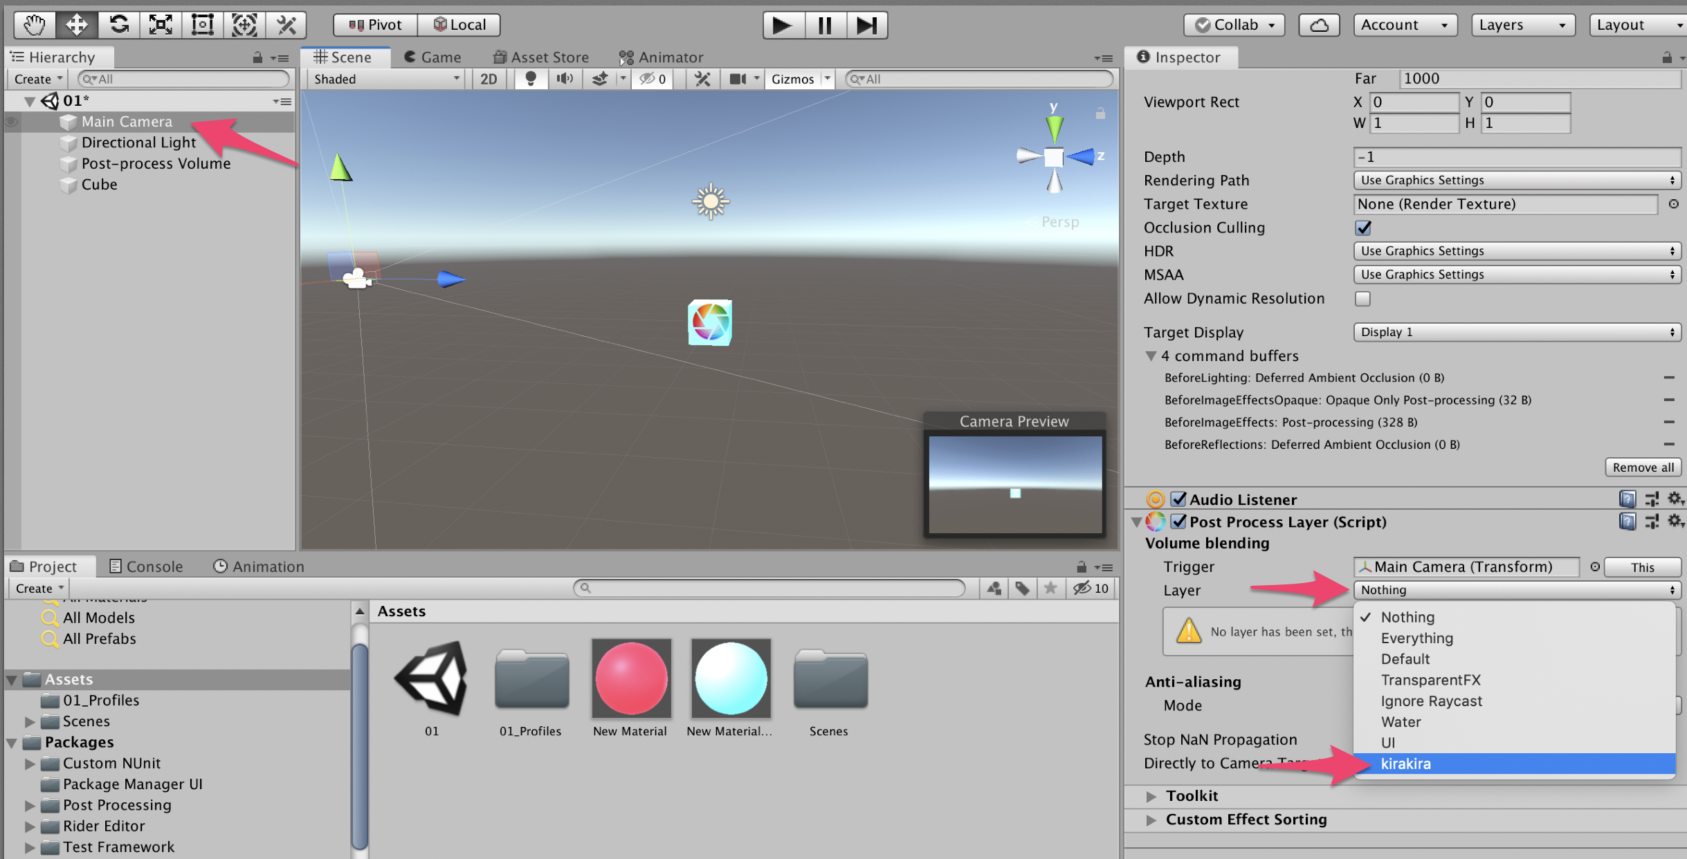
Task: Click the Remove all button
Action: pos(1642,468)
